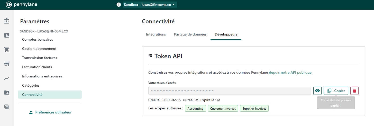Screen dimensions: 374x126
Task: Reveal the access token with eye icon
Action: (317, 91)
